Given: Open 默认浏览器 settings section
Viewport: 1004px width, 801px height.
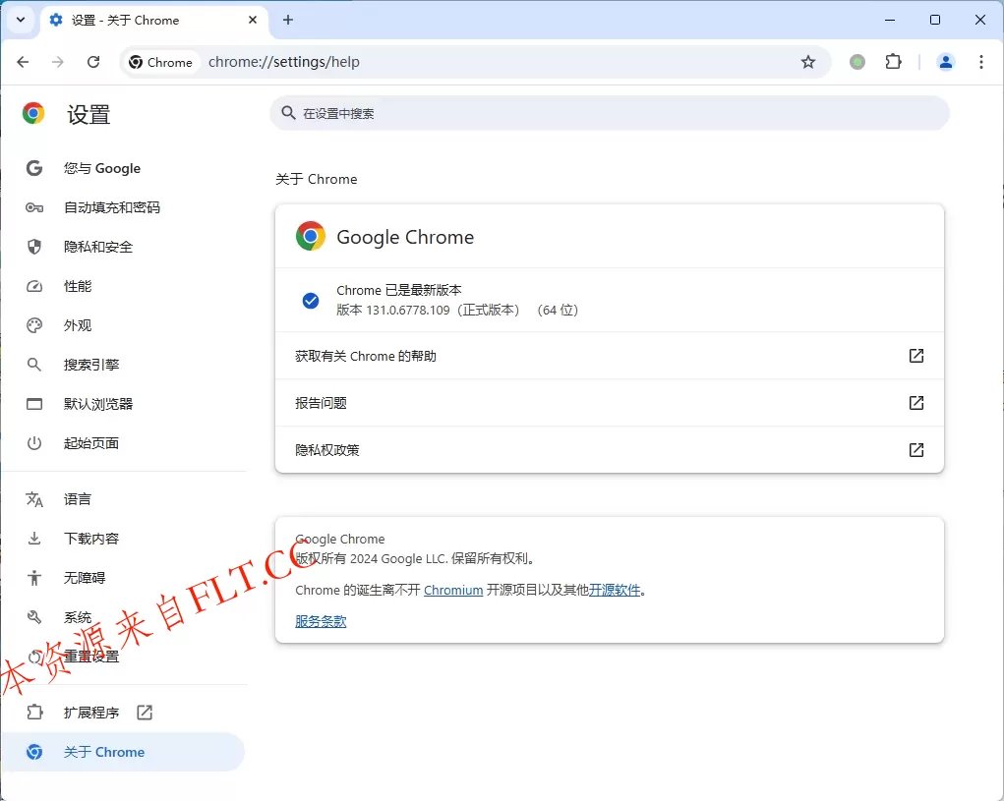Looking at the screenshot, I should (124, 404).
